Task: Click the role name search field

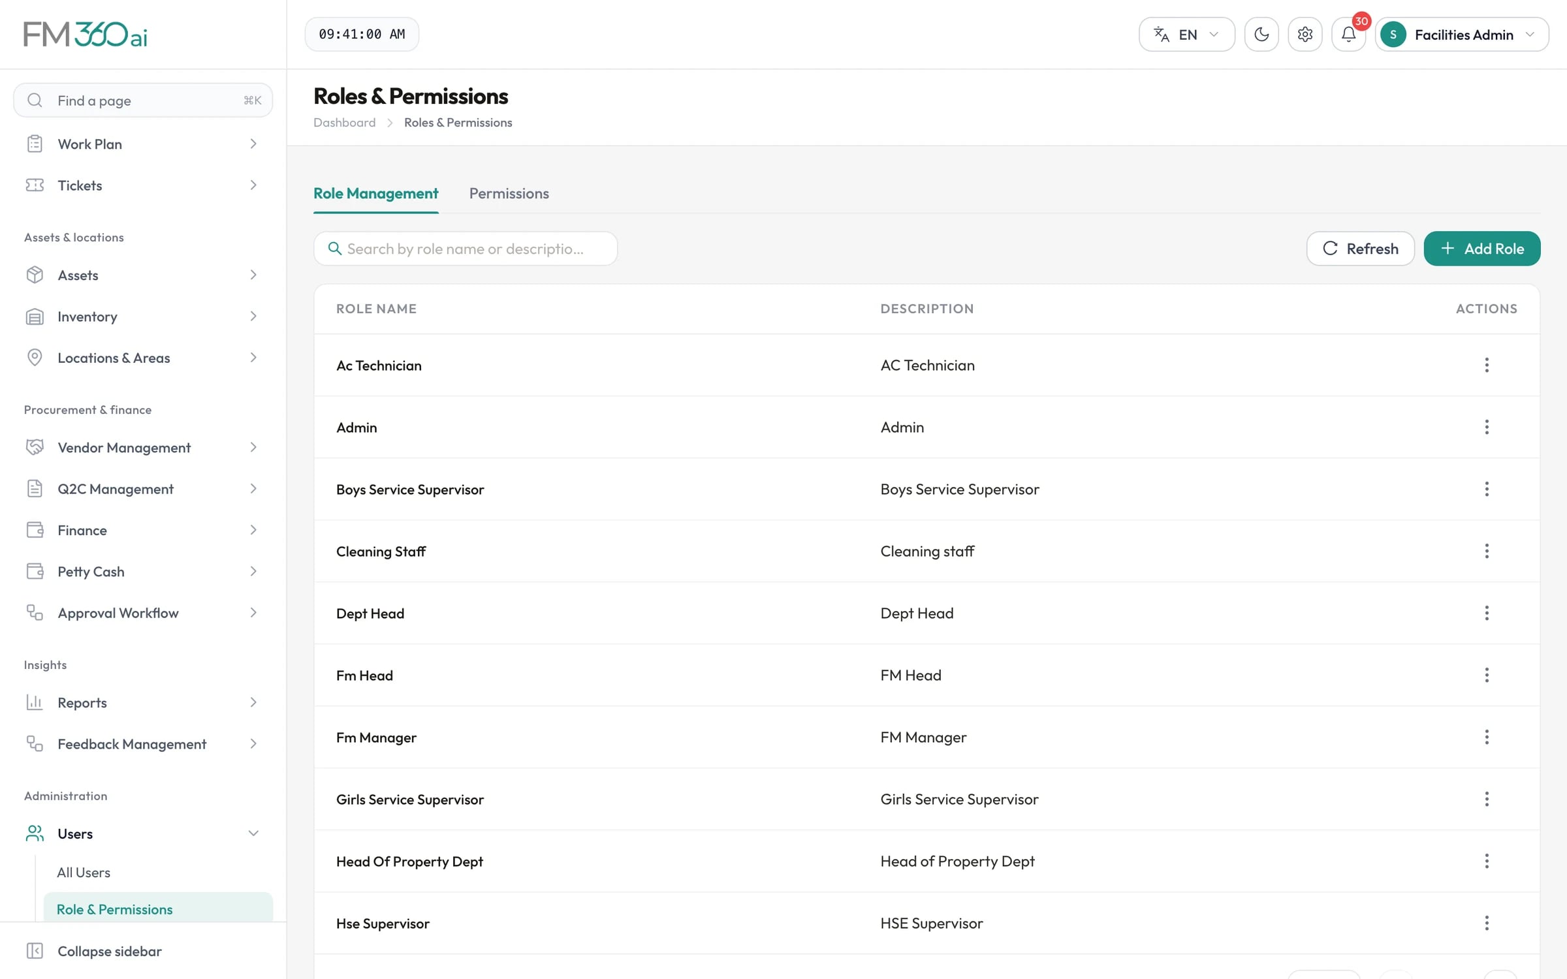Action: coord(465,249)
